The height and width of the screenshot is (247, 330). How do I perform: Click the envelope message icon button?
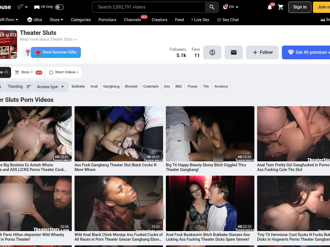[234, 52]
